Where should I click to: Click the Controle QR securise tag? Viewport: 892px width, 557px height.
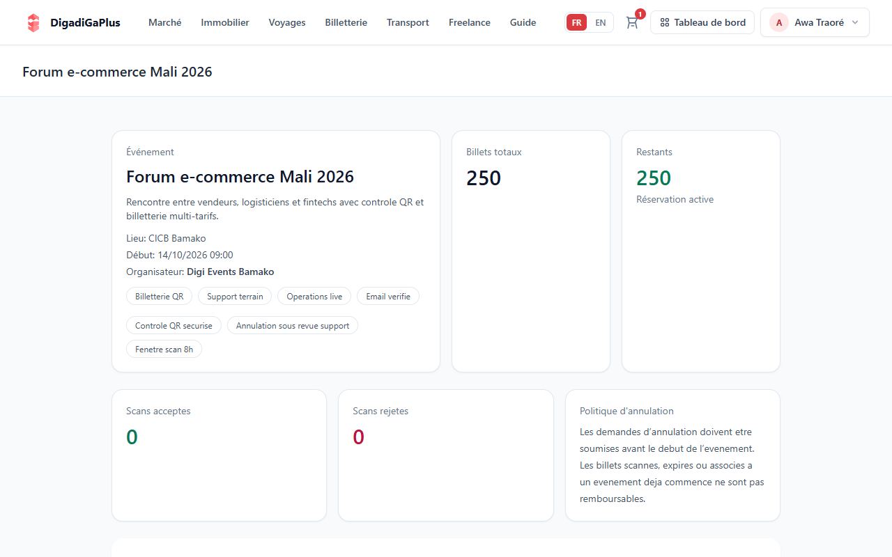coord(174,325)
